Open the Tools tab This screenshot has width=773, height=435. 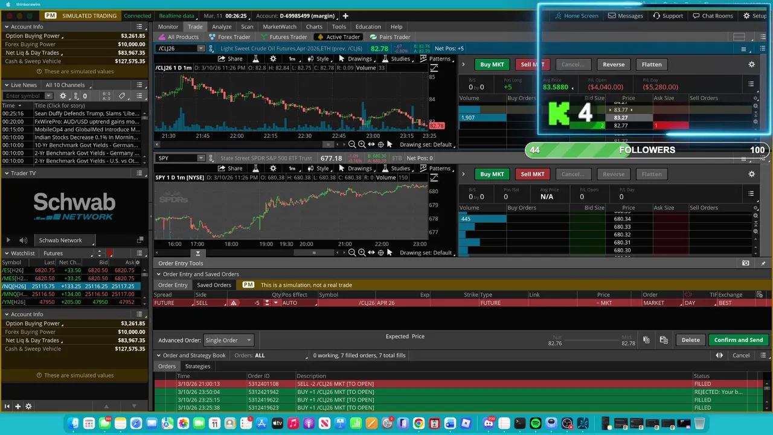click(x=339, y=27)
